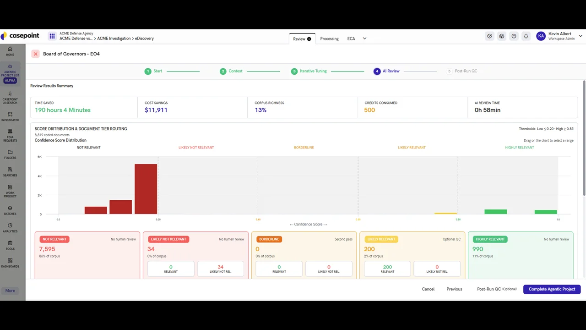Open Folders in the sidebar
The width and height of the screenshot is (586, 330).
pos(10,154)
